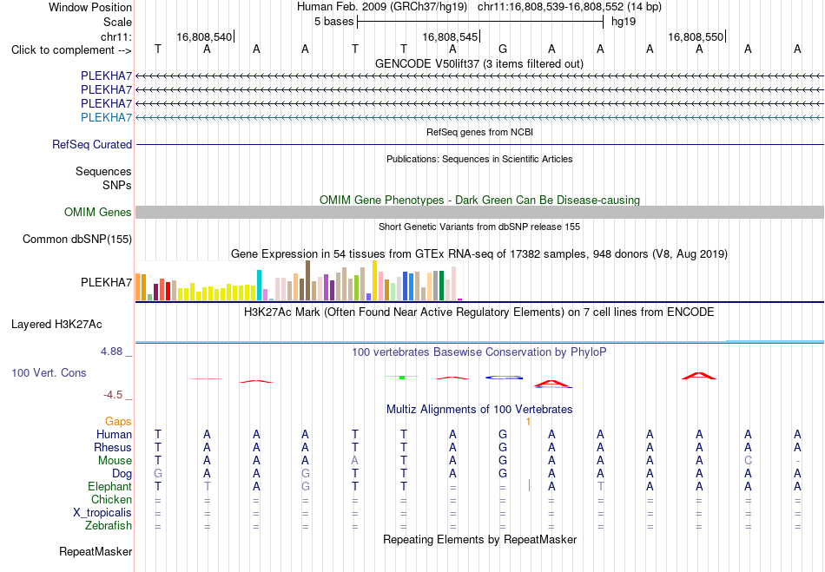
Task: Click the C base in the Mouse row
Action: (748, 461)
